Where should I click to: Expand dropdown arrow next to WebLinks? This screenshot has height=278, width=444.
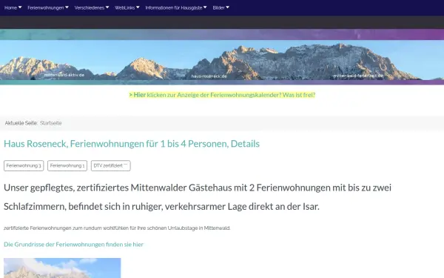(x=138, y=7)
